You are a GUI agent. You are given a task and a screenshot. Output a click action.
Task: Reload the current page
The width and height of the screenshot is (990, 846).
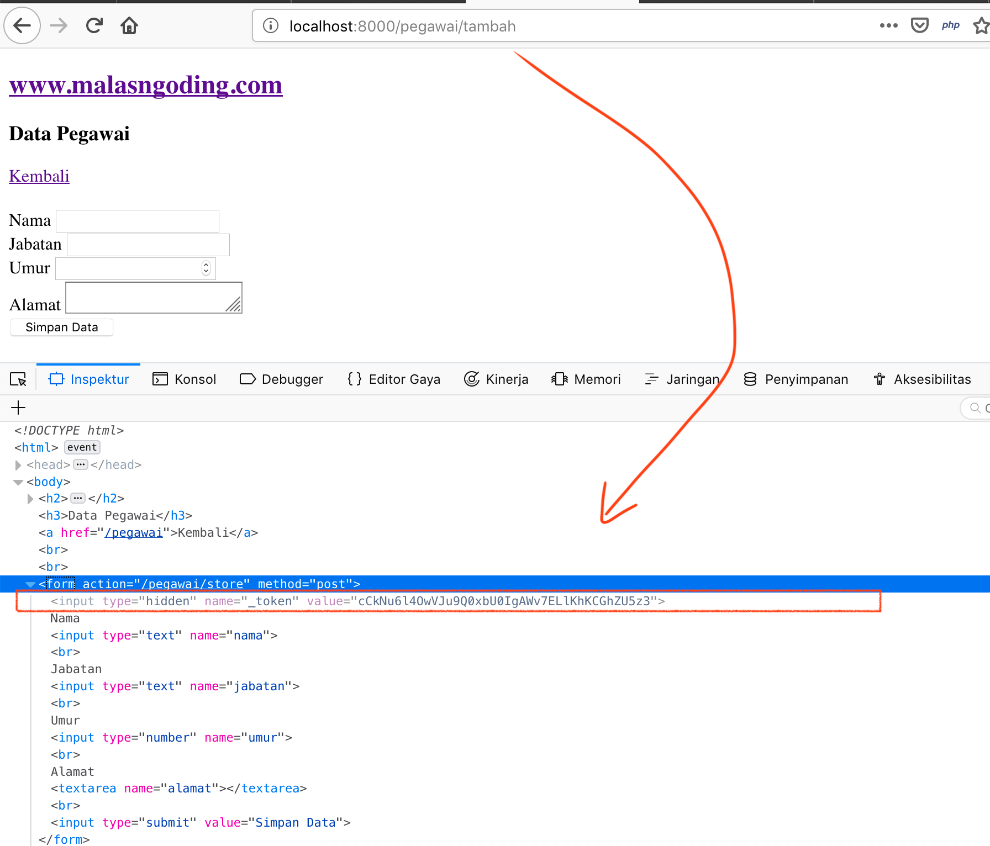click(94, 25)
